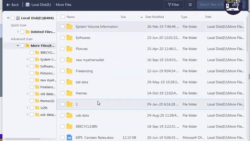Check the KIPS Canteen Rates.docx checkbox
Screen dimensions: 250x141
coord(62,137)
